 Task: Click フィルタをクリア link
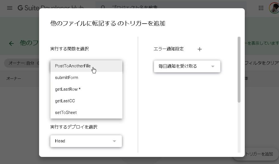coord(261,63)
